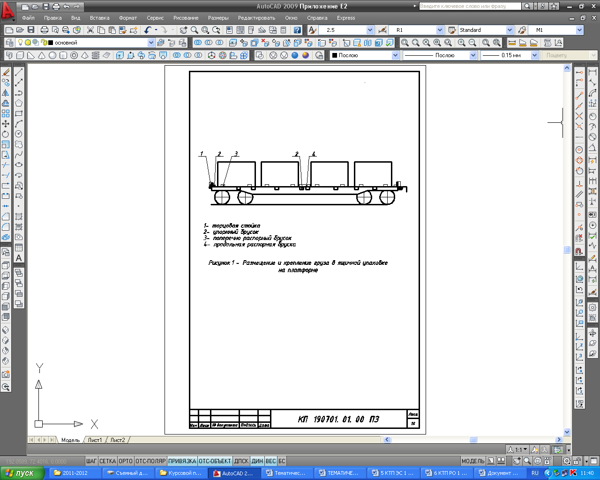Switch to the Лист1 layout tab

[95, 440]
